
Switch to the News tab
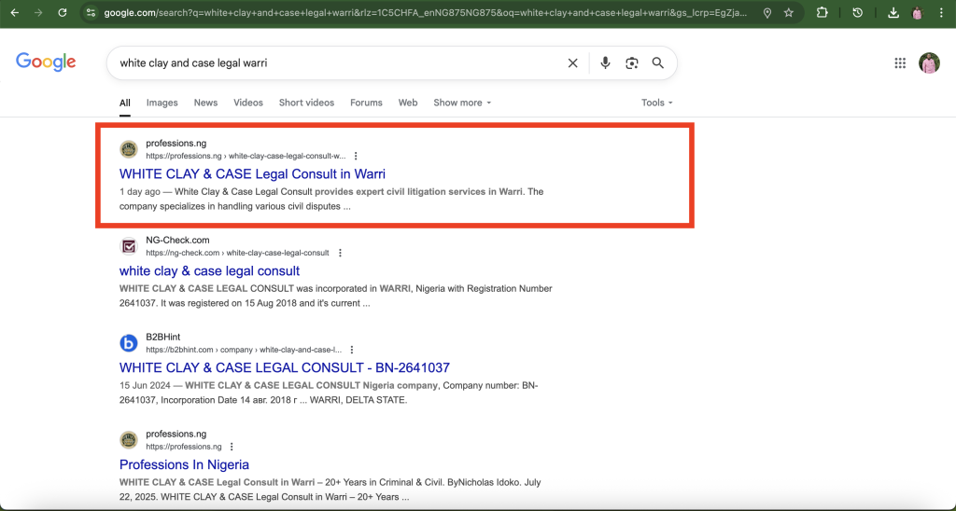point(205,103)
